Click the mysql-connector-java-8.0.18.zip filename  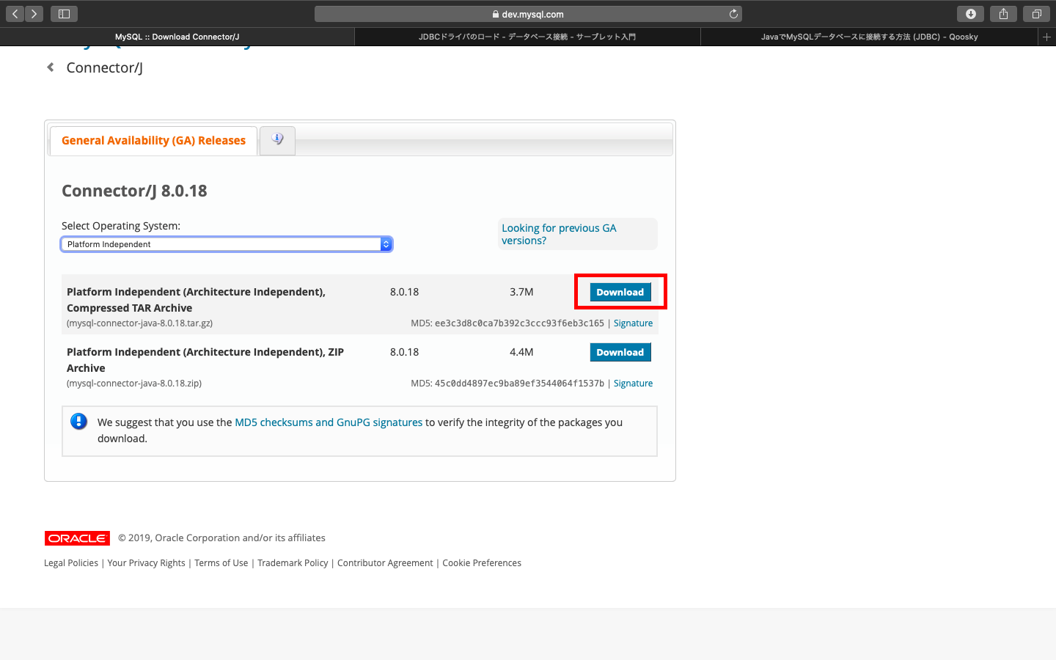click(134, 384)
